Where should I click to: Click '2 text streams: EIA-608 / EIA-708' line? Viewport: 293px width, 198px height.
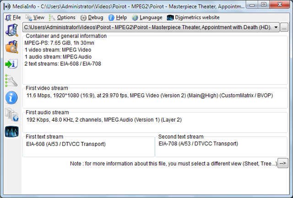pos(63,64)
